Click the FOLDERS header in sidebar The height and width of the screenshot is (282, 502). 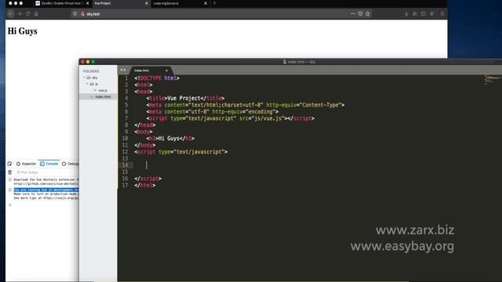tap(91, 71)
